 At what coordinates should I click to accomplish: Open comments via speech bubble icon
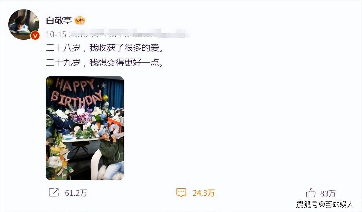click(181, 193)
